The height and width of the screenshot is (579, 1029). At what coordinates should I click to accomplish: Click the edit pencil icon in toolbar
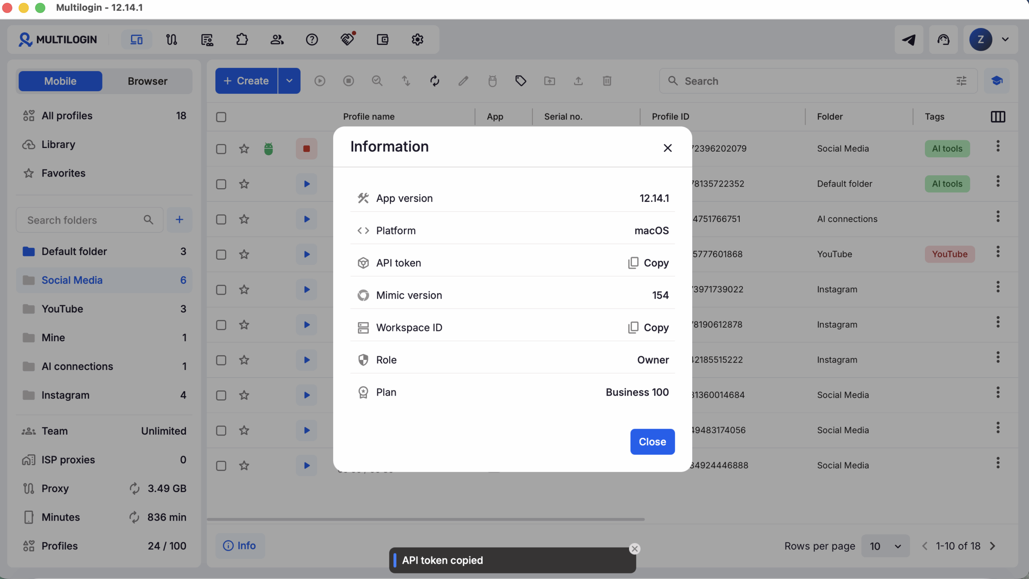click(x=463, y=81)
